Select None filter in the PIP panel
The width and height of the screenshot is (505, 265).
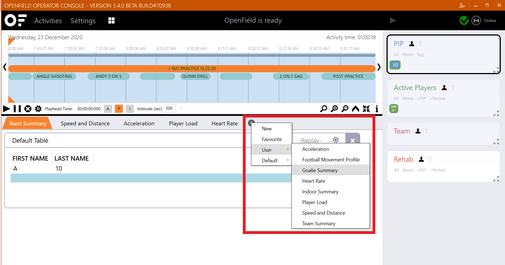click(408, 55)
